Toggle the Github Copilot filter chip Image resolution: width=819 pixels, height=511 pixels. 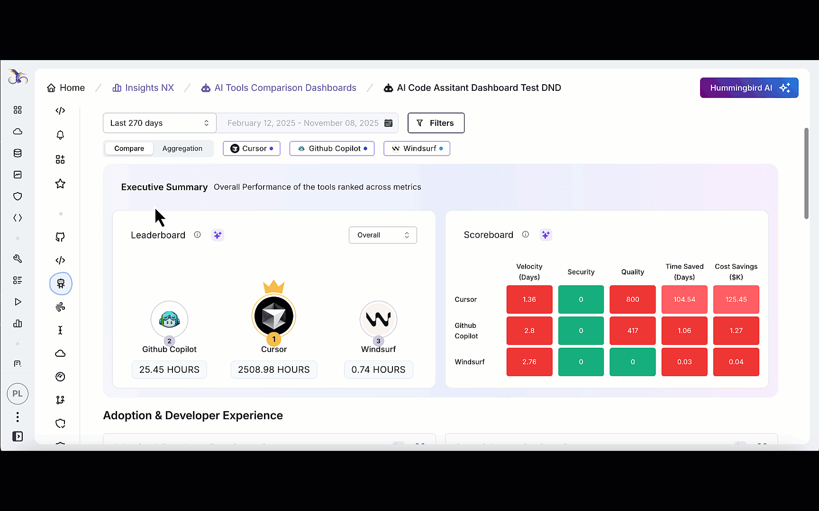tap(332, 149)
